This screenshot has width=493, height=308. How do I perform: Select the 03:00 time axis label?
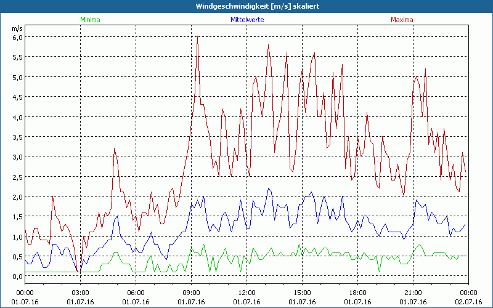pyautogui.click(x=81, y=293)
